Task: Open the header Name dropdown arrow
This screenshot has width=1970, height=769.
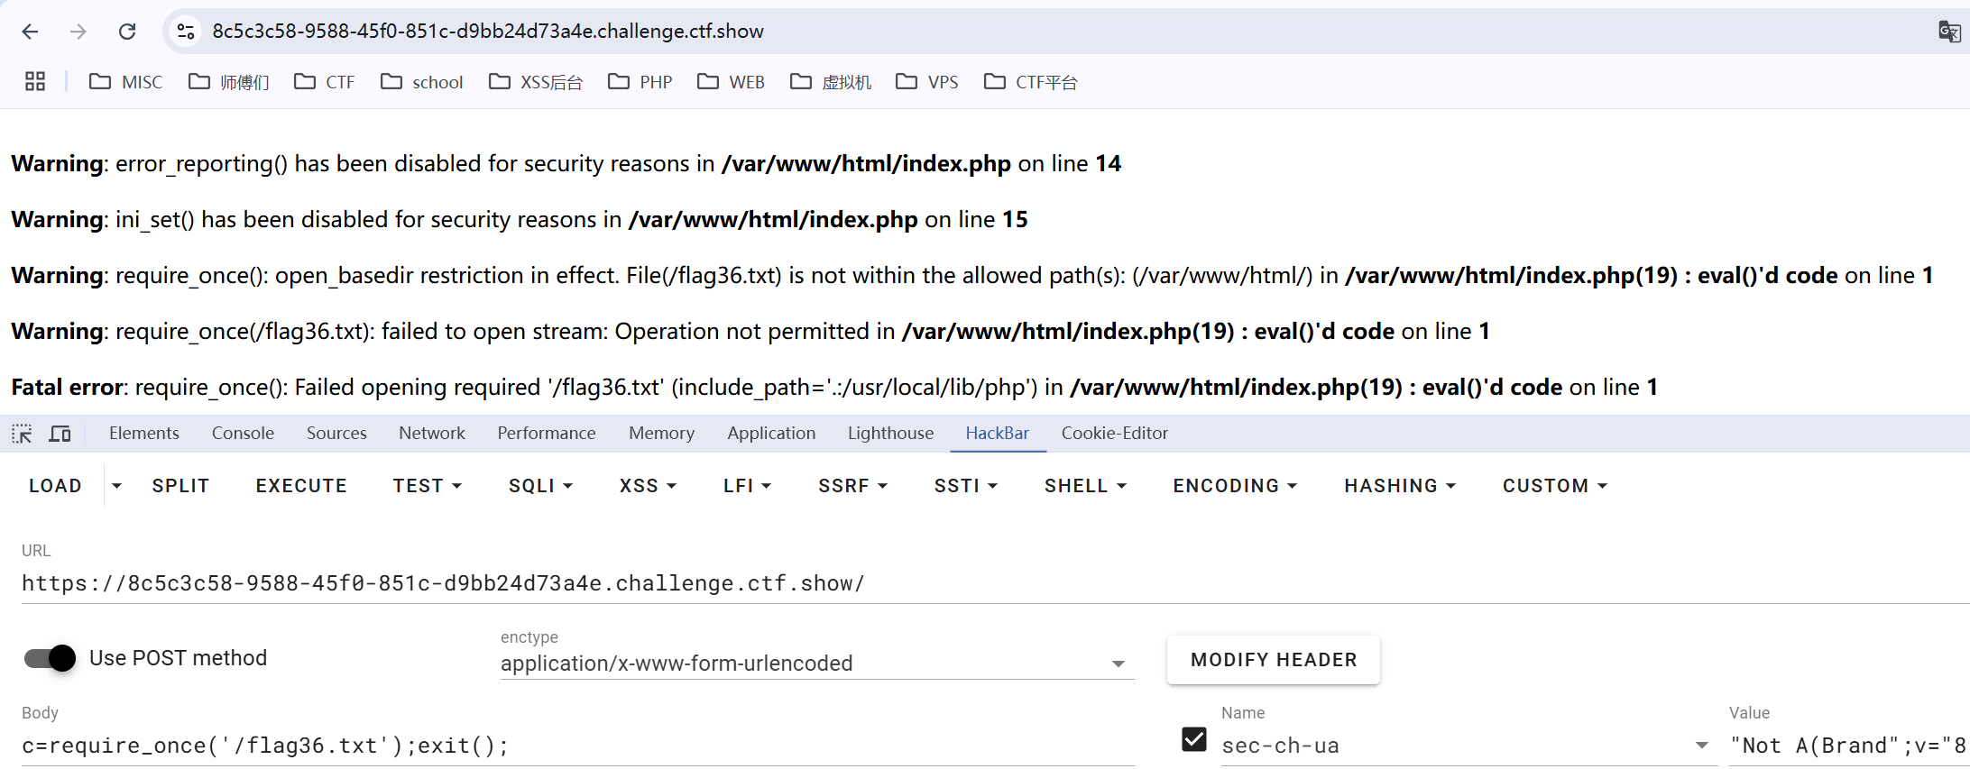Action: coord(1701,746)
